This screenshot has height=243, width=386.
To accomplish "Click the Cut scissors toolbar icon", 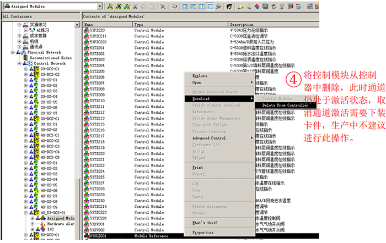I will [x=136, y=6].
